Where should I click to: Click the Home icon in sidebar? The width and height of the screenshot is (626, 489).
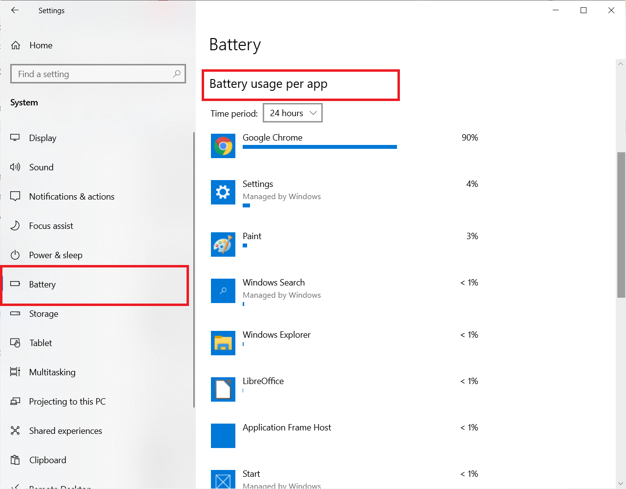coord(16,45)
